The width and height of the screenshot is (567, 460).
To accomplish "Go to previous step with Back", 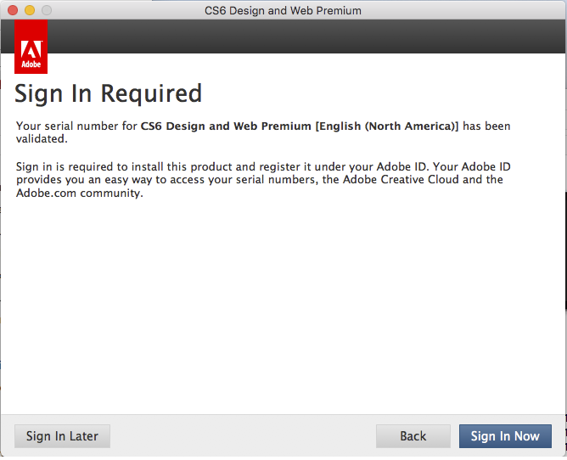I will [x=413, y=436].
